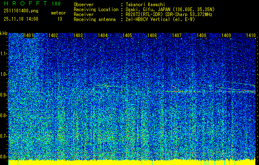Click time marker 1404

pos(103,35)
